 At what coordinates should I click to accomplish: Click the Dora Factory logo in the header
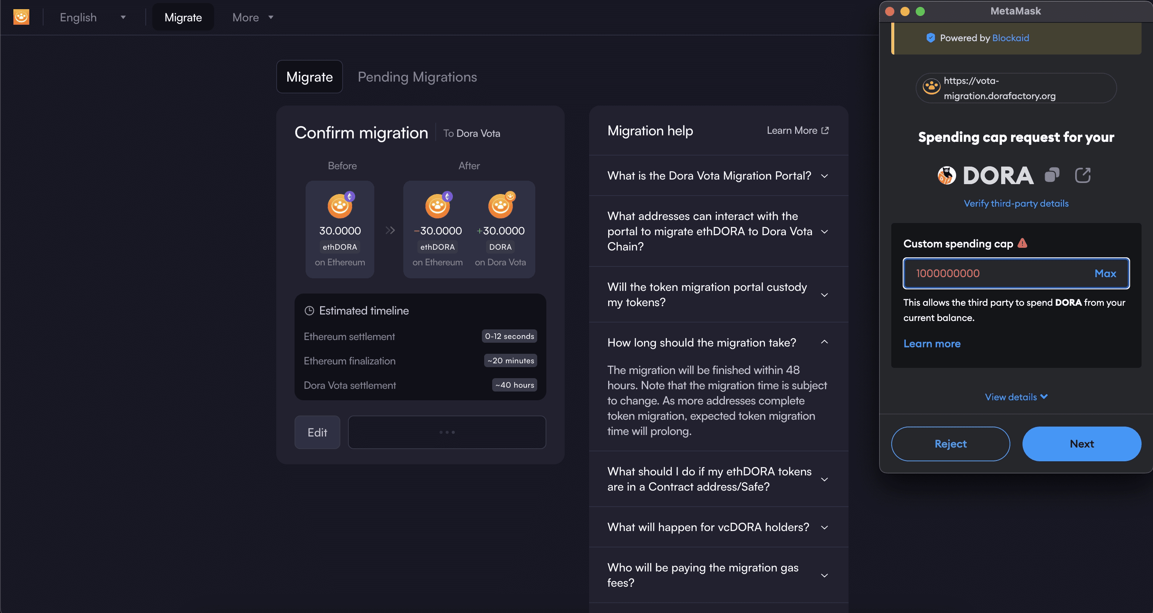(21, 17)
